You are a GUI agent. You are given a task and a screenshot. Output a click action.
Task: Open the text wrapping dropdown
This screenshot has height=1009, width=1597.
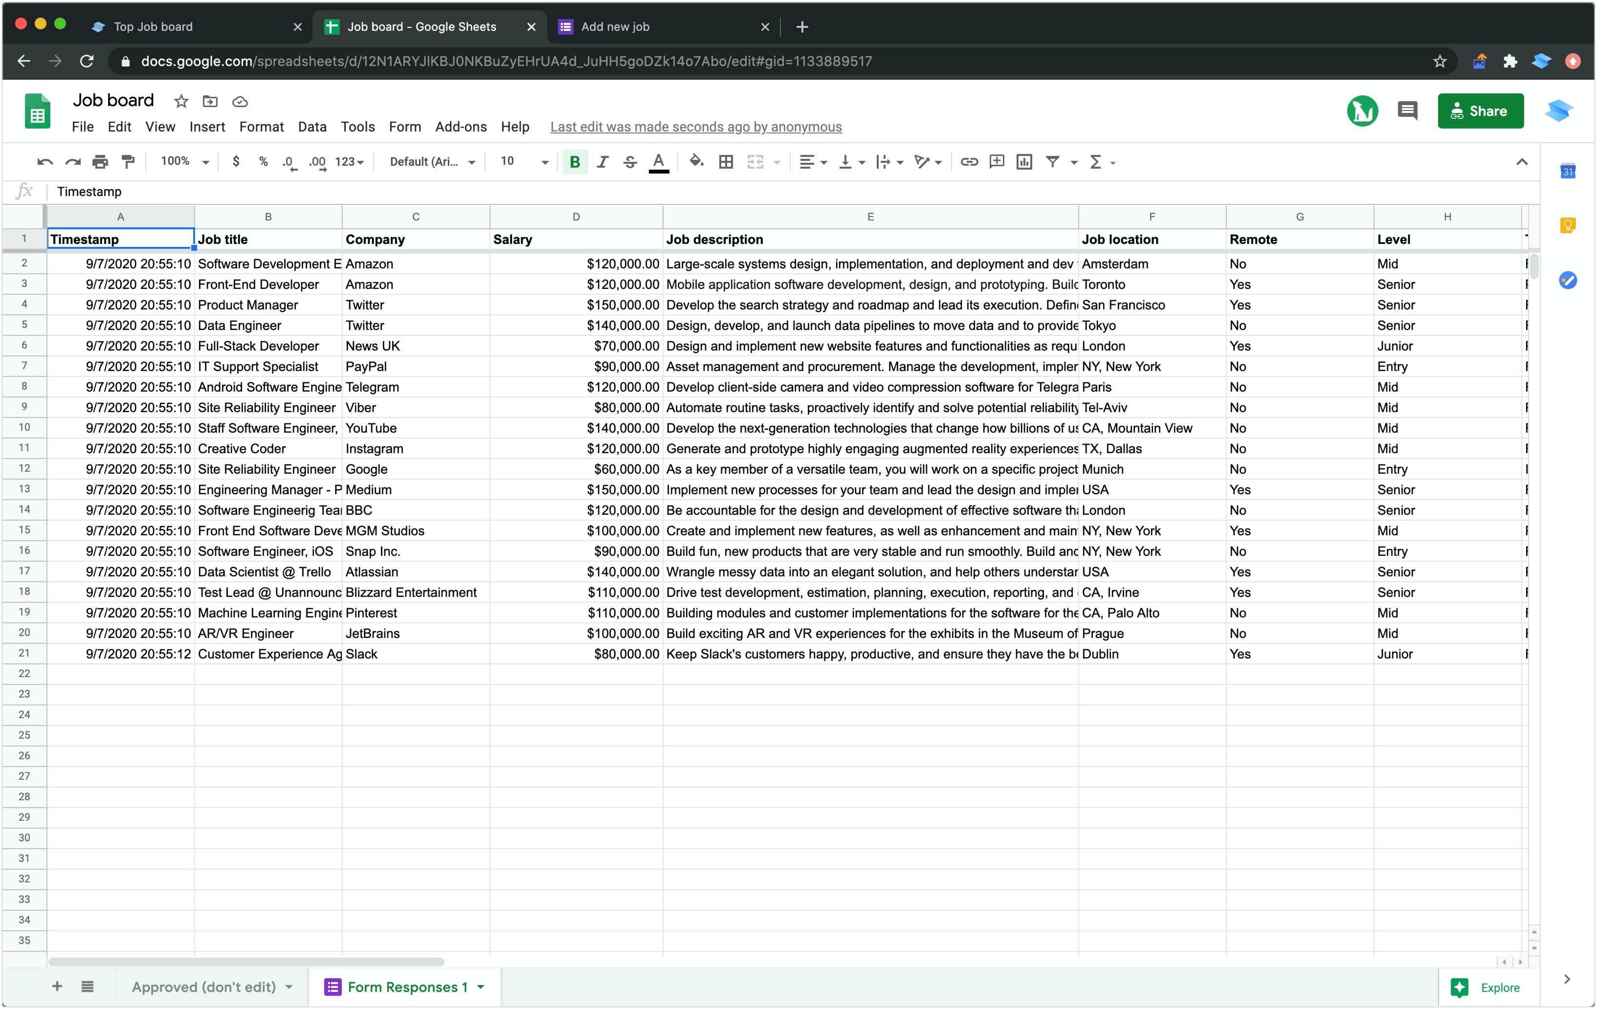pos(889,162)
